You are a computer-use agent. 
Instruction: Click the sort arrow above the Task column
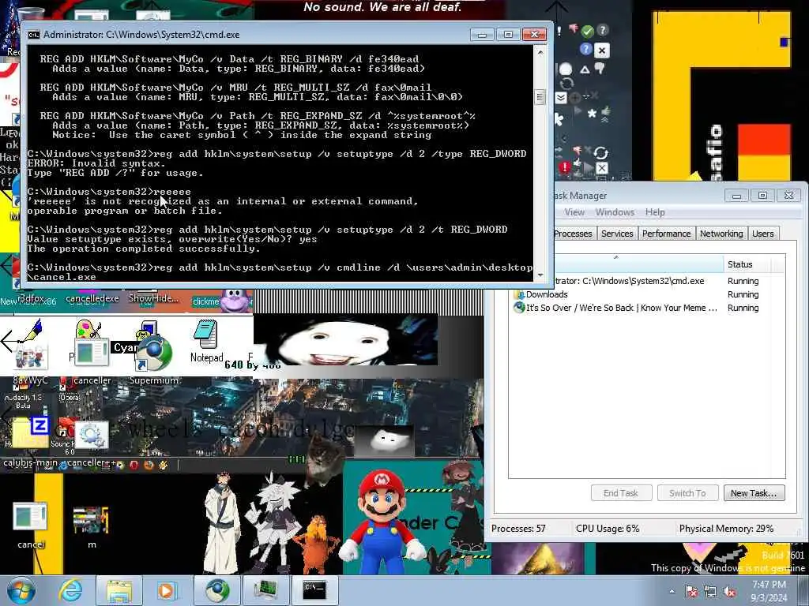pos(615,257)
